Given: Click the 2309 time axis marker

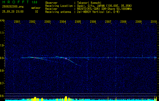Looking at the screenshot, I should pos(139,21).
